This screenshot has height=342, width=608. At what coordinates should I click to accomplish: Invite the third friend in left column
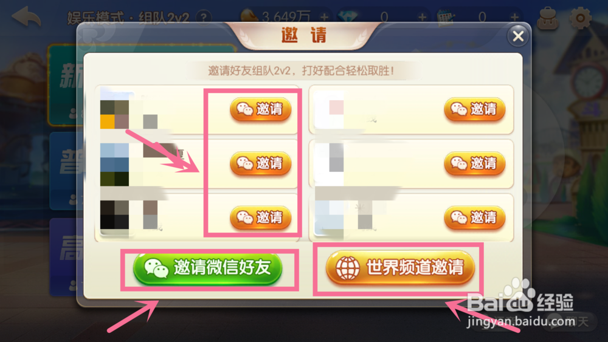click(261, 217)
